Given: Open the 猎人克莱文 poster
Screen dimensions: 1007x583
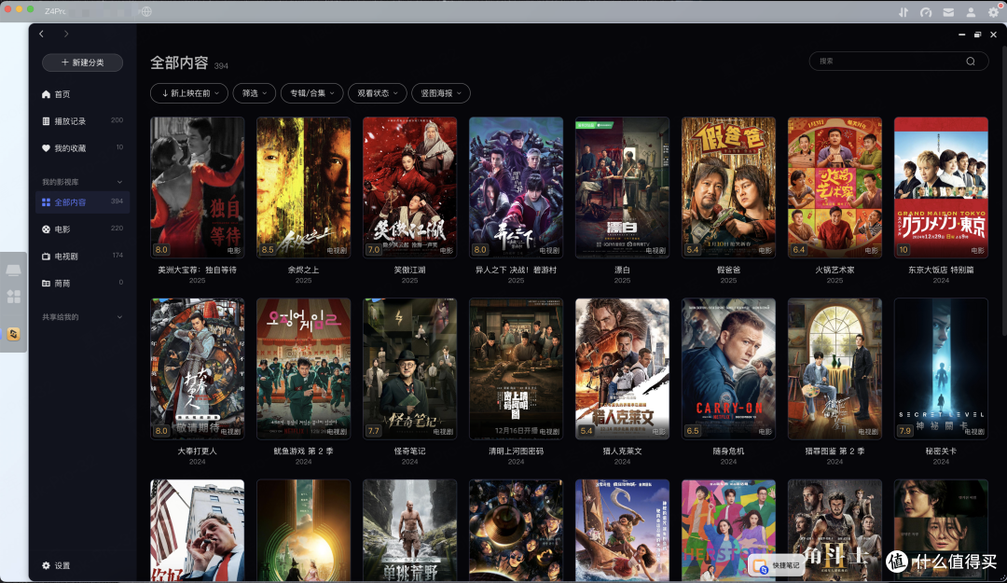Looking at the screenshot, I should pyautogui.click(x=622, y=369).
